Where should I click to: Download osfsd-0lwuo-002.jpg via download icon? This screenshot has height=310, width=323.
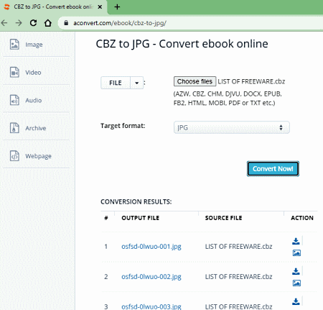pyautogui.click(x=296, y=271)
